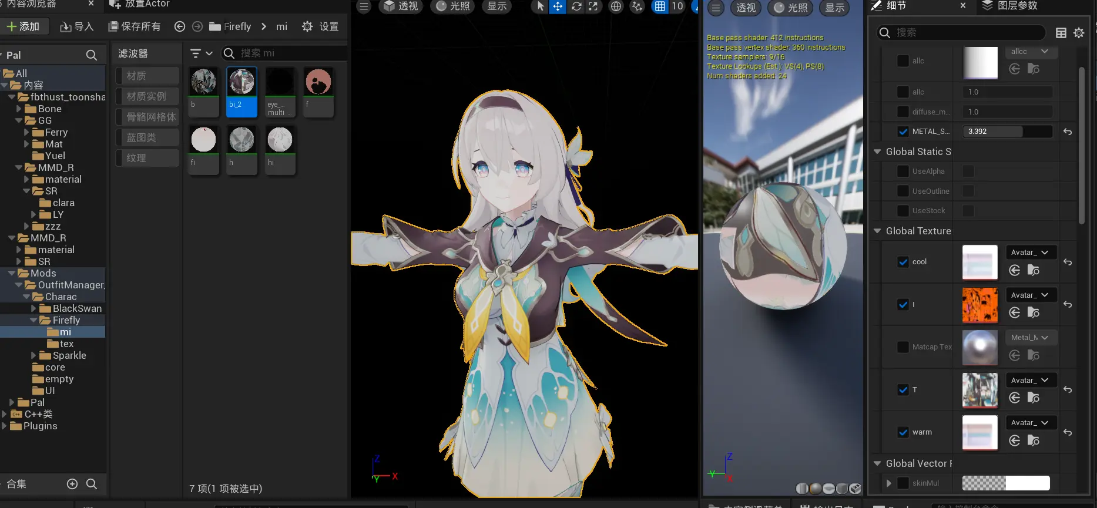Open main viewport 透视 perspective menu
This screenshot has height=508, width=1097.
click(x=401, y=6)
